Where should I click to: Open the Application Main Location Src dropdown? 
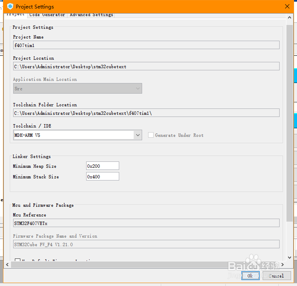(78, 88)
